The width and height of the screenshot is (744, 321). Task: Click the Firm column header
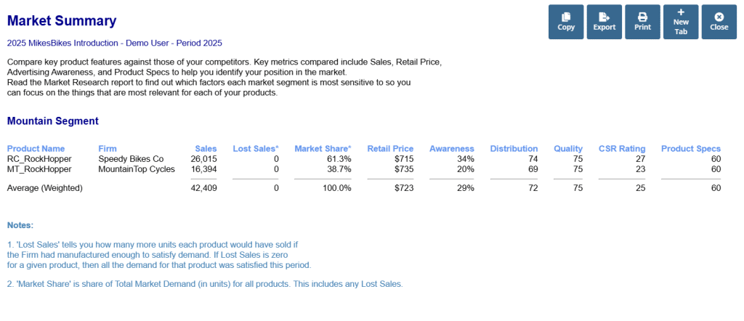pos(108,149)
